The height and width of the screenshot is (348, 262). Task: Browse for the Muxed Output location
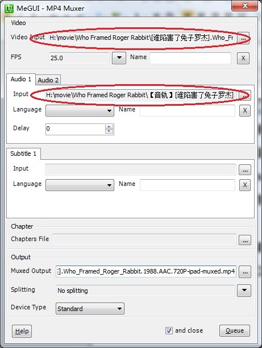245,272
